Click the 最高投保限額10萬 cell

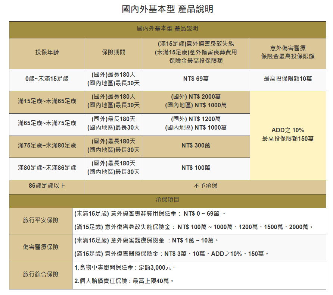(288, 79)
